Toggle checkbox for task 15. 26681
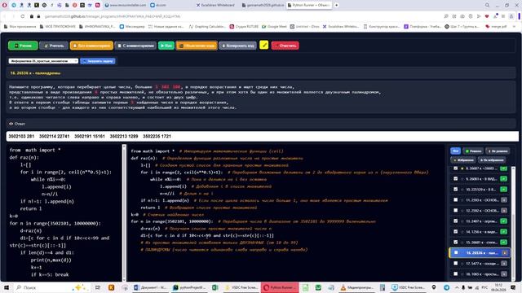 456,243
